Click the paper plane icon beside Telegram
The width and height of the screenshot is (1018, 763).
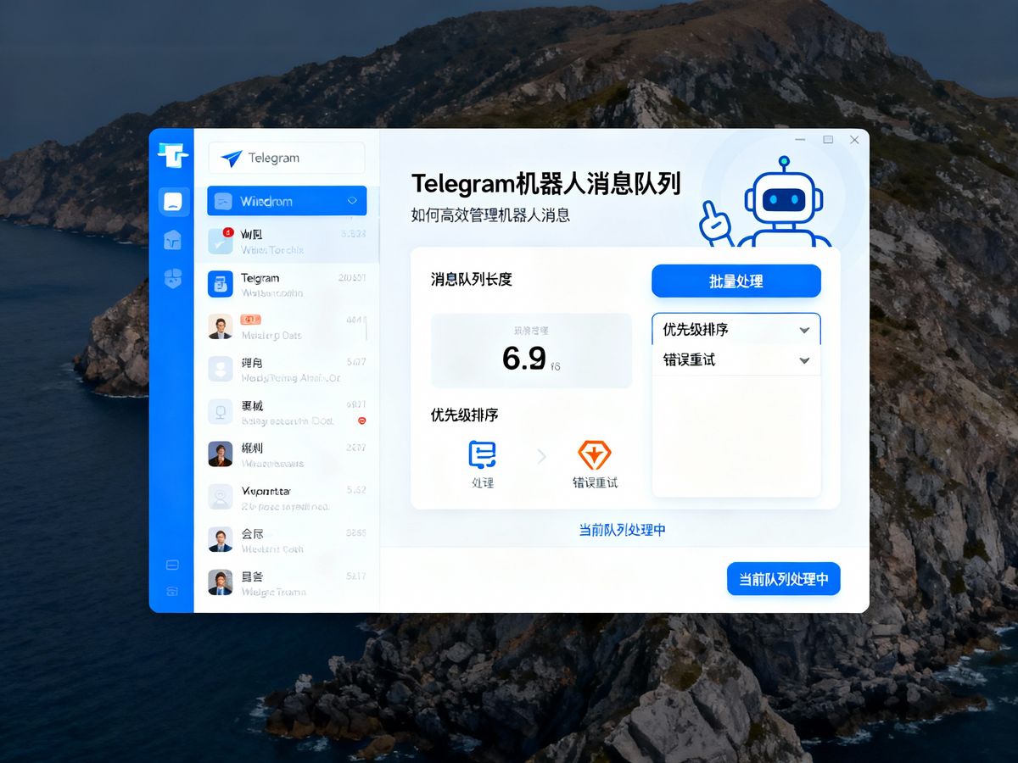coord(231,158)
